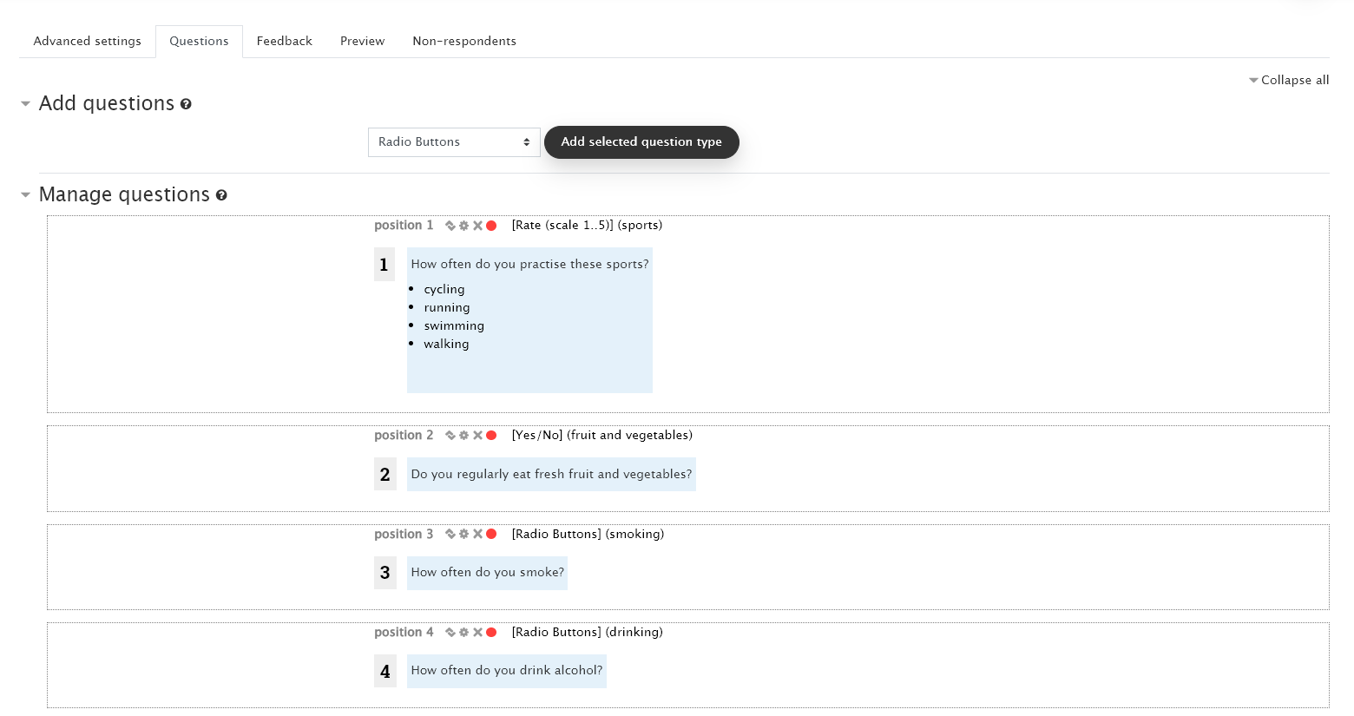Click 'Do you regularly eat fresh fruit and vegetables?'
The width and height of the screenshot is (1354, 716).
(551, 474)
